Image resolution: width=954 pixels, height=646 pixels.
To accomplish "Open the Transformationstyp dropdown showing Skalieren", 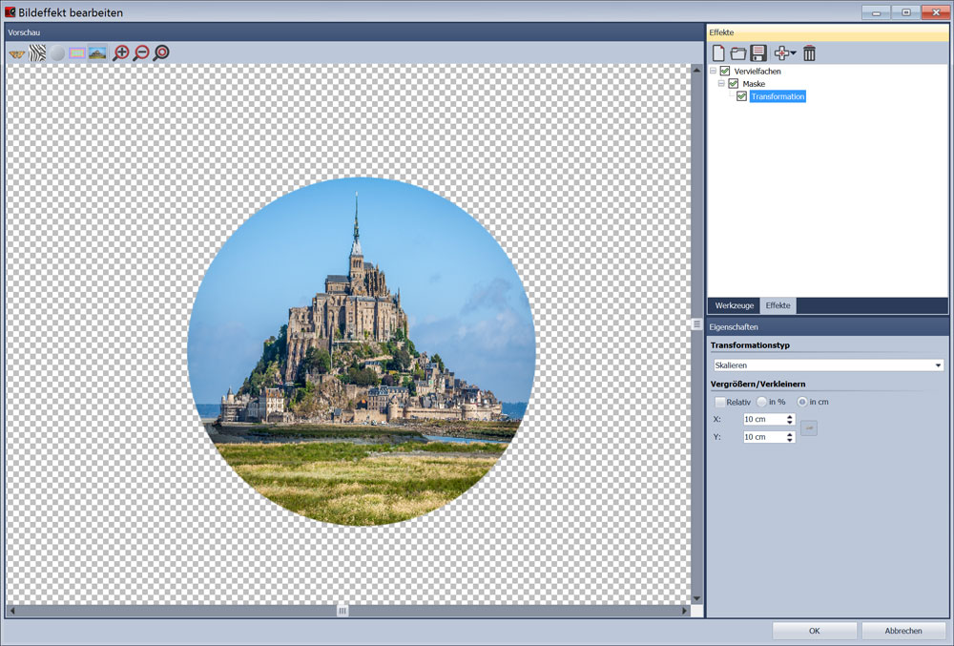I will point(827,365).
